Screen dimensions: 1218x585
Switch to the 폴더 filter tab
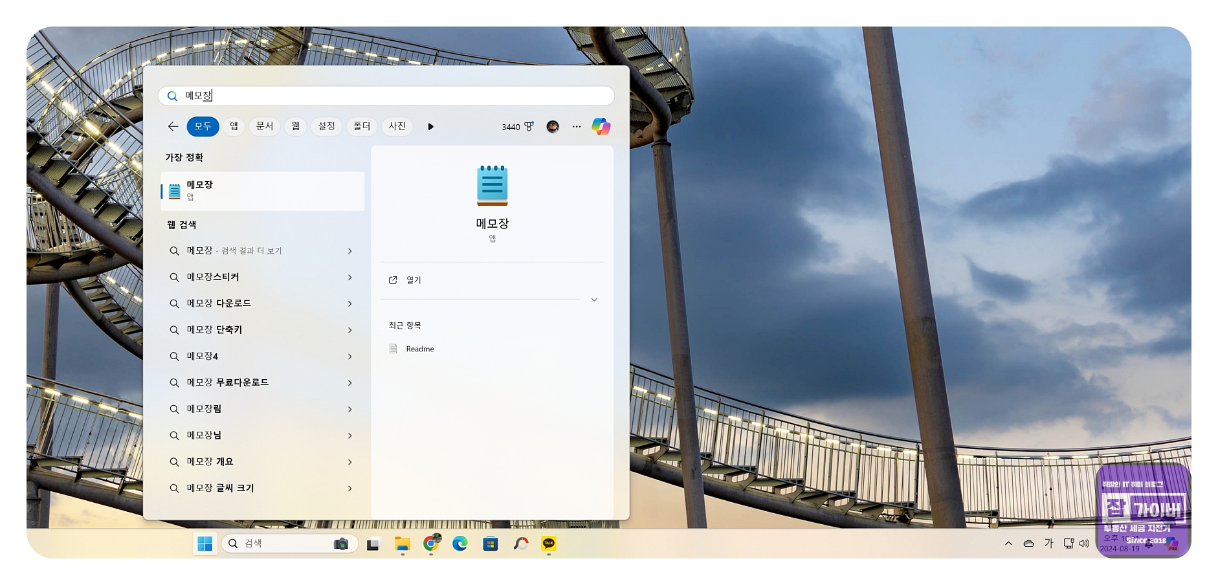[362, 126]
